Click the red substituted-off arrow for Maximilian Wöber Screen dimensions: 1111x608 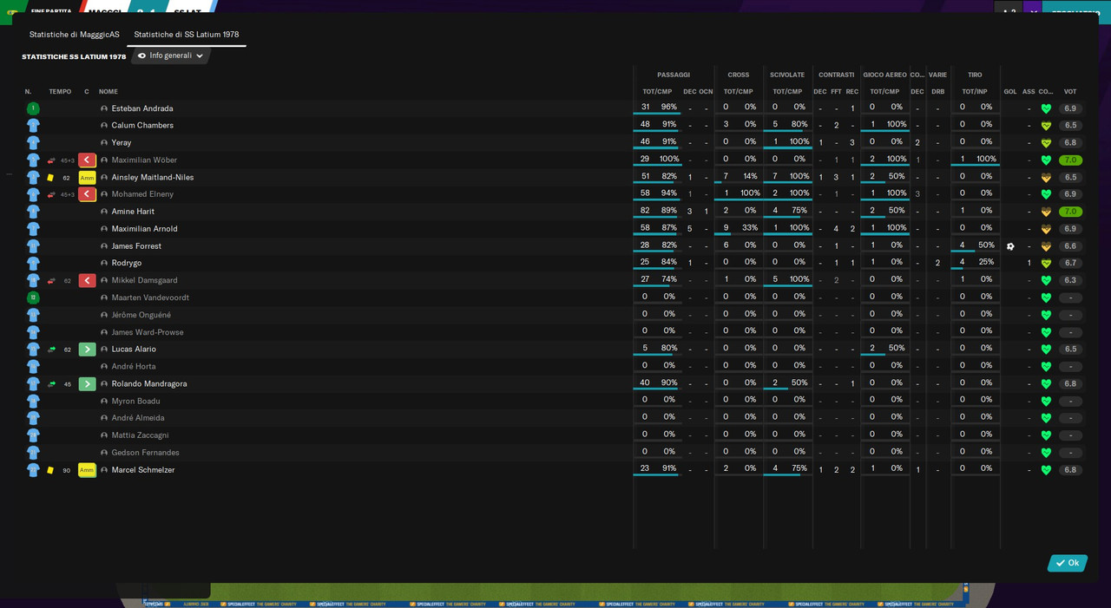click(x=87, y=160)
